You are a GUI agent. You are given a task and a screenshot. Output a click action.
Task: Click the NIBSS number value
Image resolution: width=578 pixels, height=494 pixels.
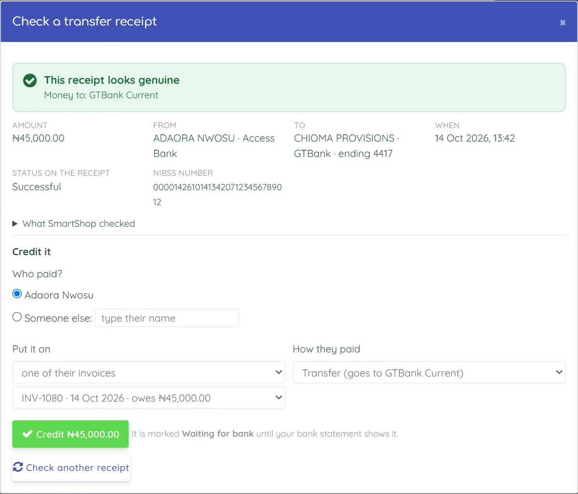point(218,195)
